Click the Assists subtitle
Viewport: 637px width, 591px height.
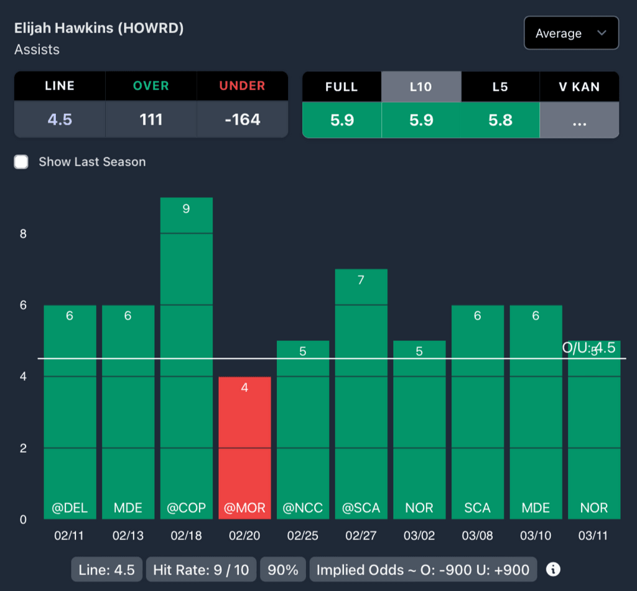37,50
